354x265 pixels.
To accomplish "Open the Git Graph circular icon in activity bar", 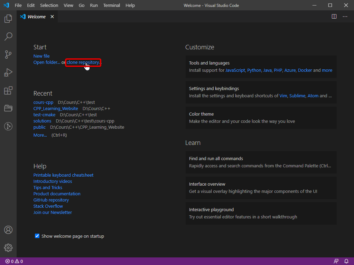I will click(x=8, y=126).
